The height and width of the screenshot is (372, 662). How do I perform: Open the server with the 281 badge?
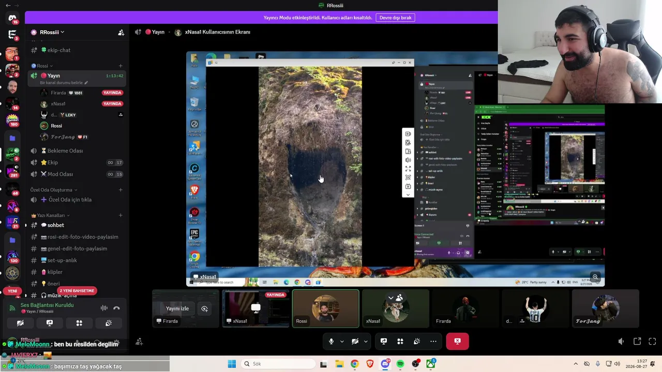(x=12, y=170)
